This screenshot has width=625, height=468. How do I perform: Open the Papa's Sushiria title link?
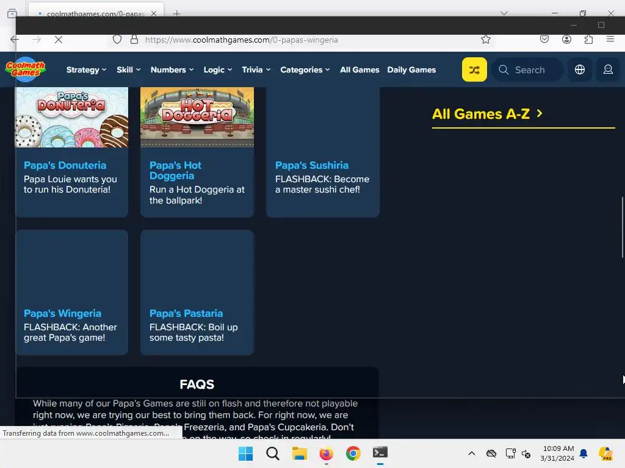[312, 165]
